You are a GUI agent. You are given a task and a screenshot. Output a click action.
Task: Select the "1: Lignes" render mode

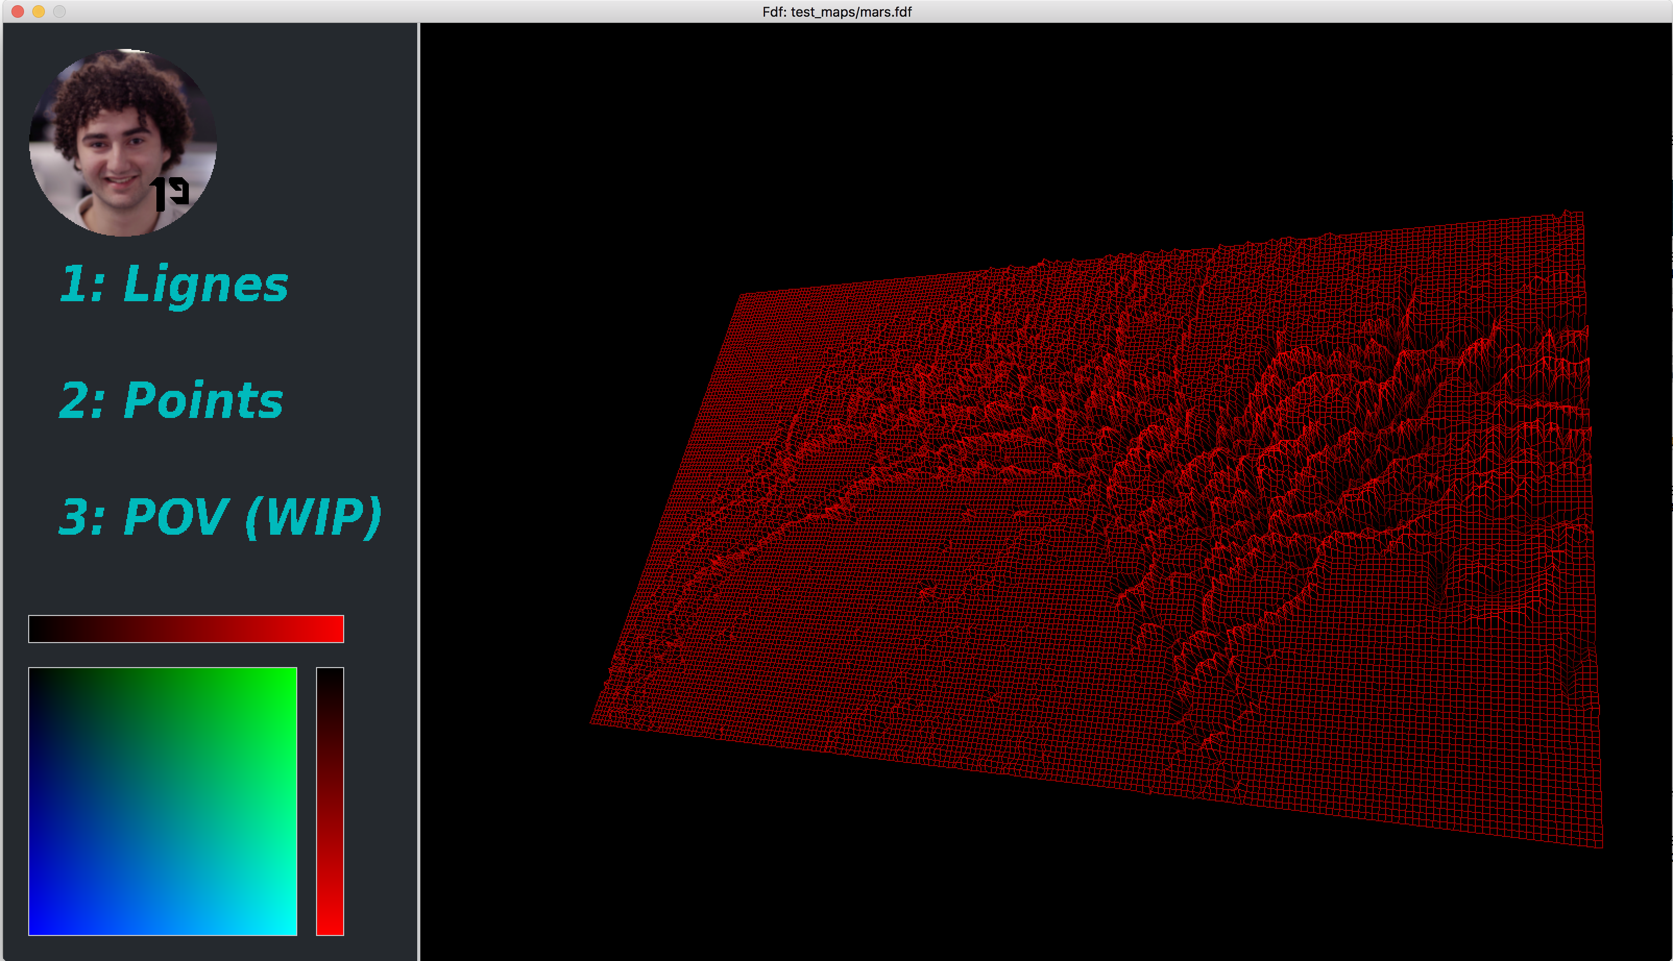pyautogui.click(x=174, y=285)
